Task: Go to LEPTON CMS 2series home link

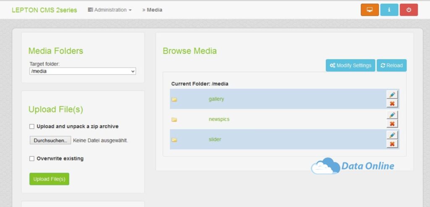Action: pyautogui.click(x=45, y=10)
